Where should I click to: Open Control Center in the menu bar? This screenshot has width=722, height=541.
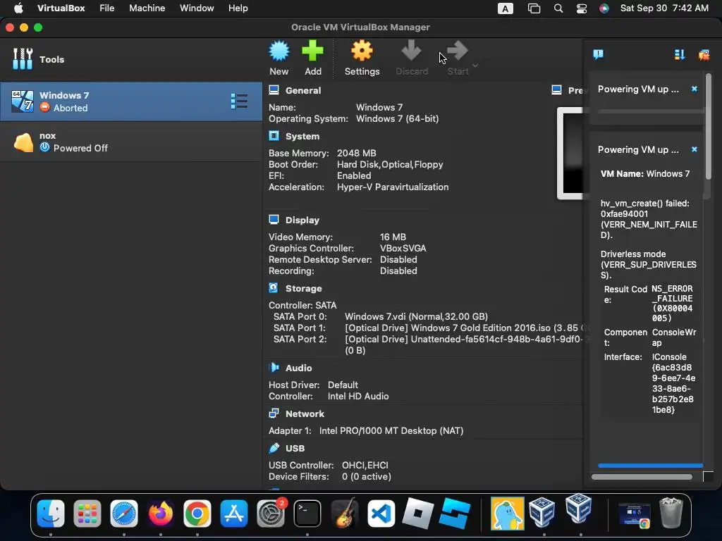click(x=582, y=8)
